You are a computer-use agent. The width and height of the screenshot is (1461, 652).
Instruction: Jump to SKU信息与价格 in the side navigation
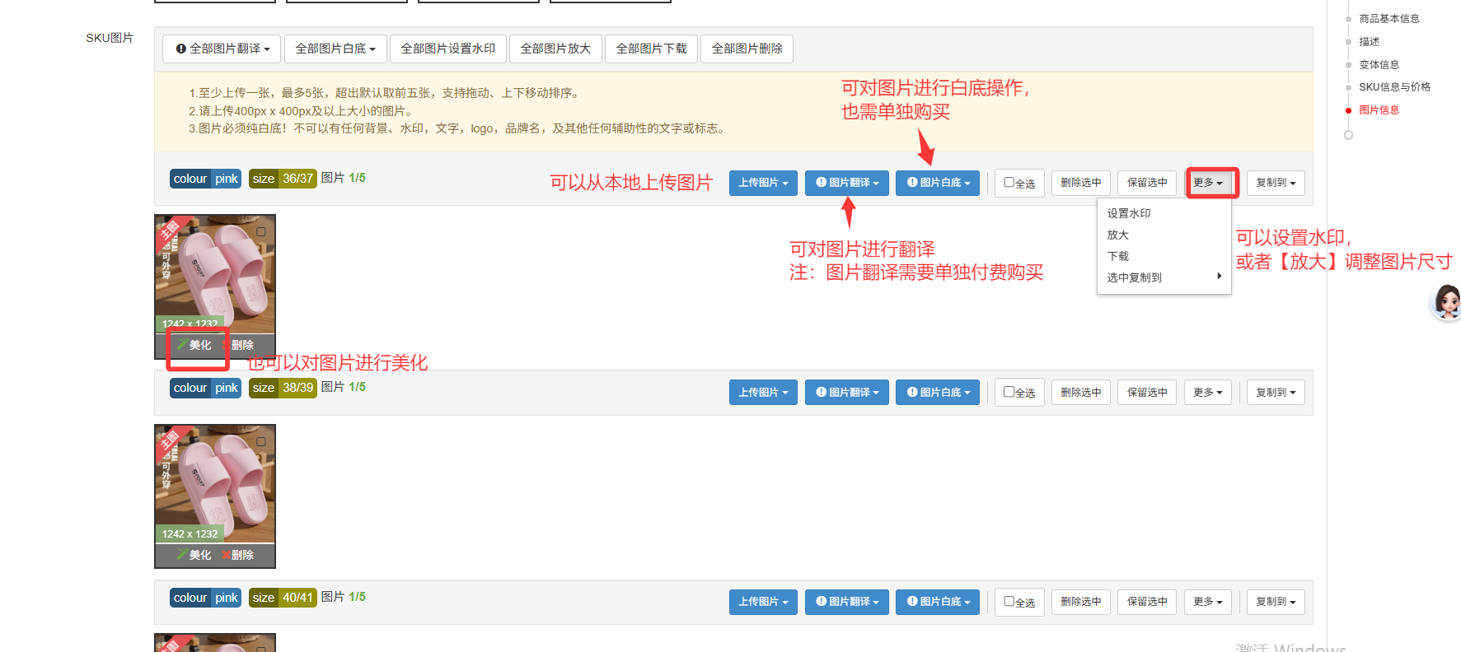pos(1394,87)
